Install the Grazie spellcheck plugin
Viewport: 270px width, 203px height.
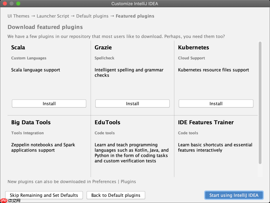pyautogui.click(x=132, y=103)
